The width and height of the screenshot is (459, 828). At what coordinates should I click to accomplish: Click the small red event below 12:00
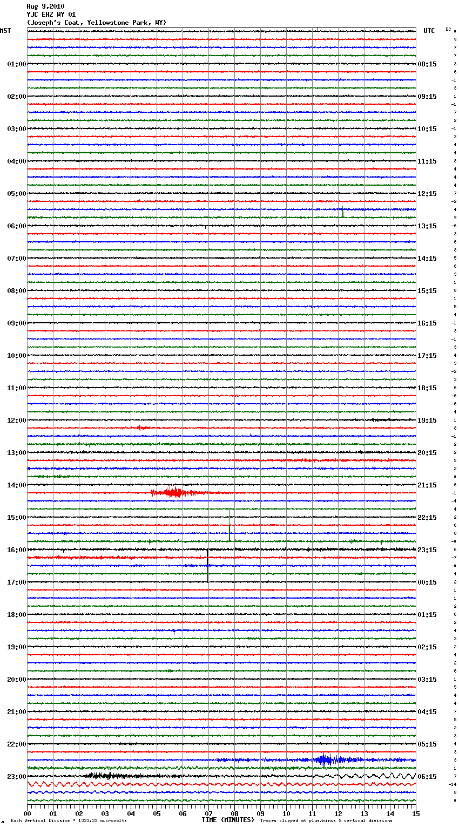click(140, 427)
